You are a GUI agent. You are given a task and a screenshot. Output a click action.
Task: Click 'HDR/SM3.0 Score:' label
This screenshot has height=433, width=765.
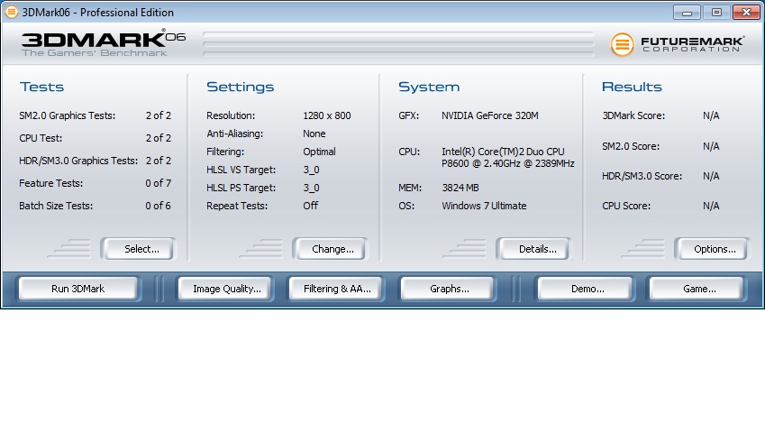(642, 176)
